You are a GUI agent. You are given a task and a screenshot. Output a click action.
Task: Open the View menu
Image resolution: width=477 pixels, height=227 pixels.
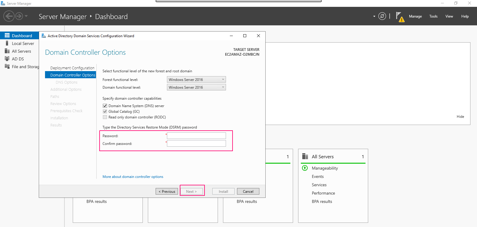tap(449, 16)
